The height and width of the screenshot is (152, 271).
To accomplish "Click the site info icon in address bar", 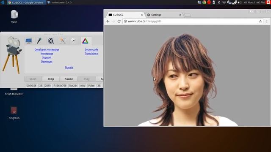I will pyautogui.click(x=125, y=21).
